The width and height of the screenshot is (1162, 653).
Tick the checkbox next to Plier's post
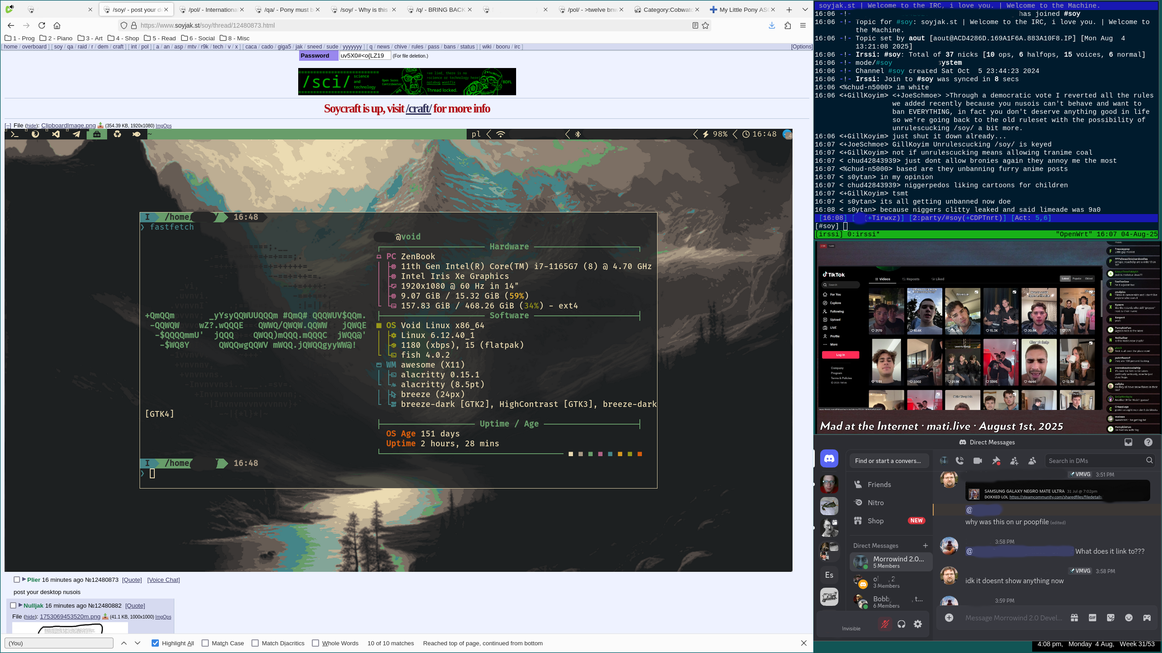point(17,580)
